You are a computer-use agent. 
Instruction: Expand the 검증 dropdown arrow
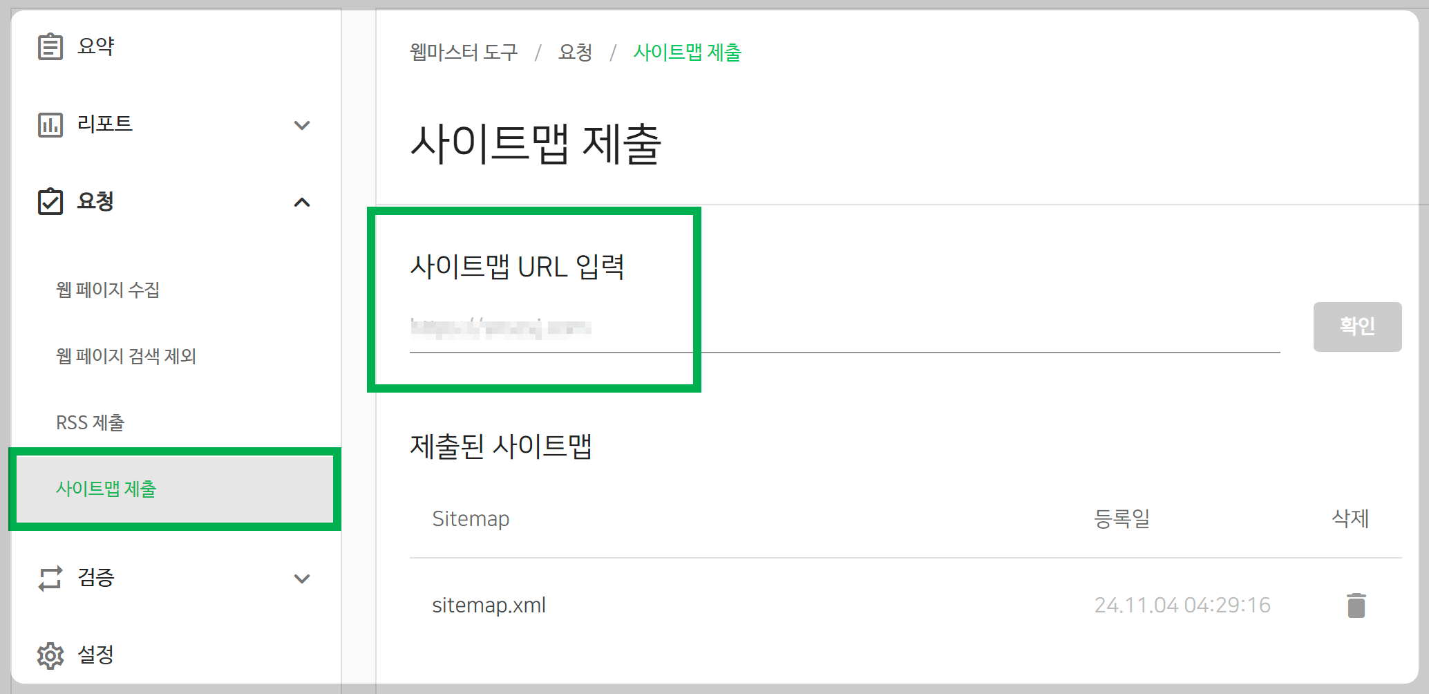click(x=302, y=579)
